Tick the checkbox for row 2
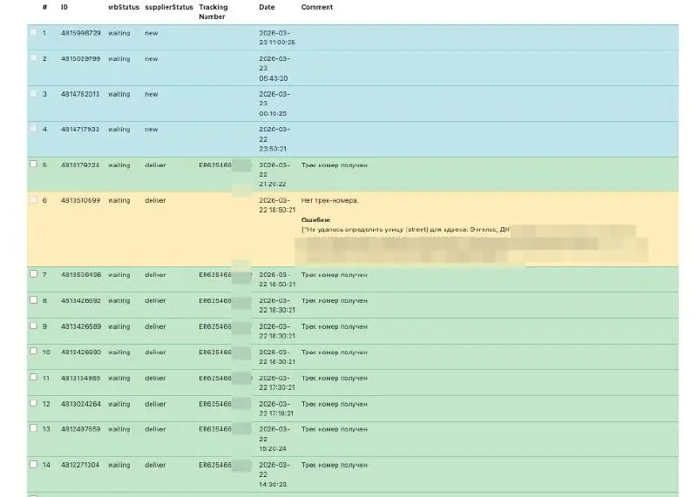Image resolution: width=697 pixels, height=497 pixels. tap(33, 57)
